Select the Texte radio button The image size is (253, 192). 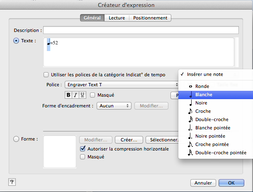click(x=17, y=41)
